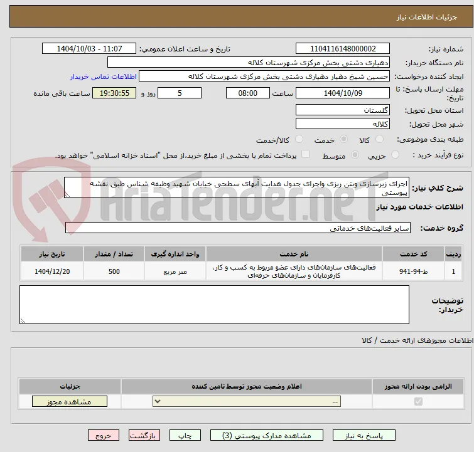Click the مشاهده مجوز button
474x452 pixels.
[x=70, y=402]
